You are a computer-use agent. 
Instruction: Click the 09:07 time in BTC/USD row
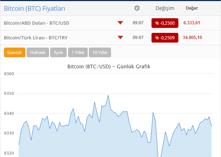coord(138,23)
